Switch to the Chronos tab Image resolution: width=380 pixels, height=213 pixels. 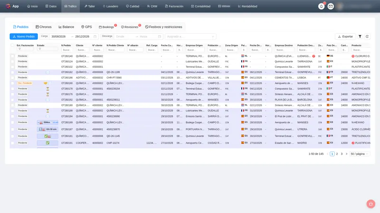coord(44,27)
